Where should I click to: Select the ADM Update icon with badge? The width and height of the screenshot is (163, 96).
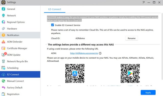(x=4, y=55)
